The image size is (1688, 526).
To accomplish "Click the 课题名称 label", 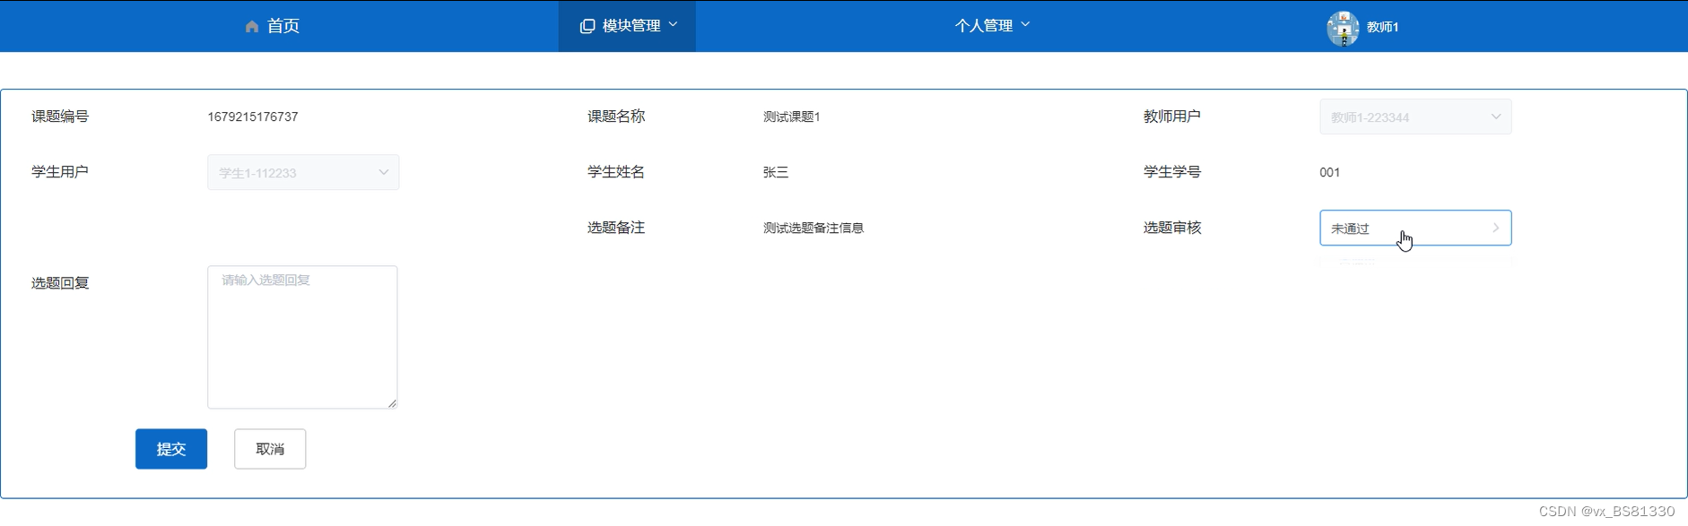I will pyautogui.click(x=616, y=116).
